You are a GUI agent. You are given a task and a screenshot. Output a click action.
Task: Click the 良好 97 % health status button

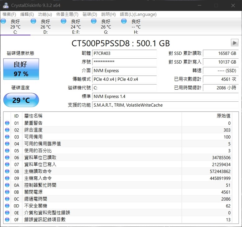pos(21,69)
